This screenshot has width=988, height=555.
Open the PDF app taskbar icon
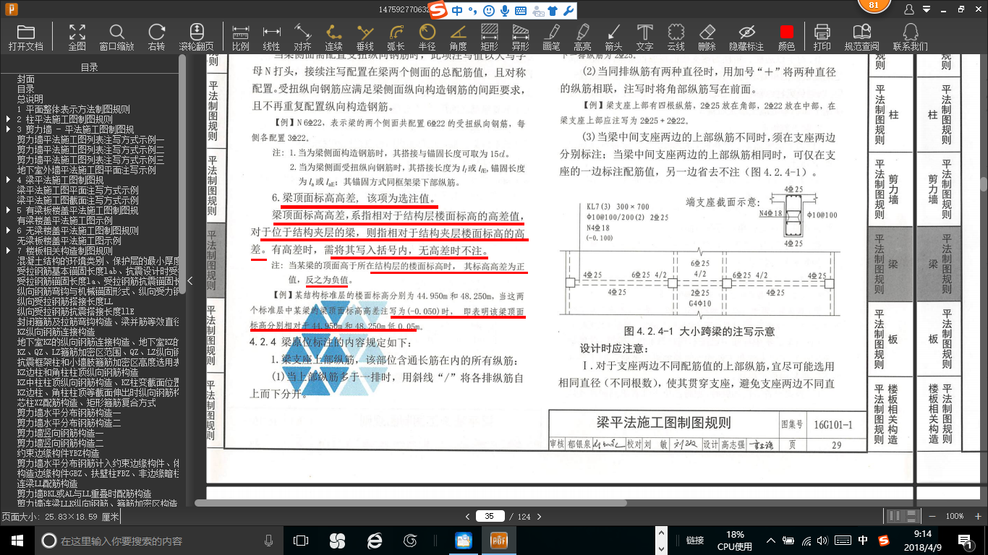point(499,541)
